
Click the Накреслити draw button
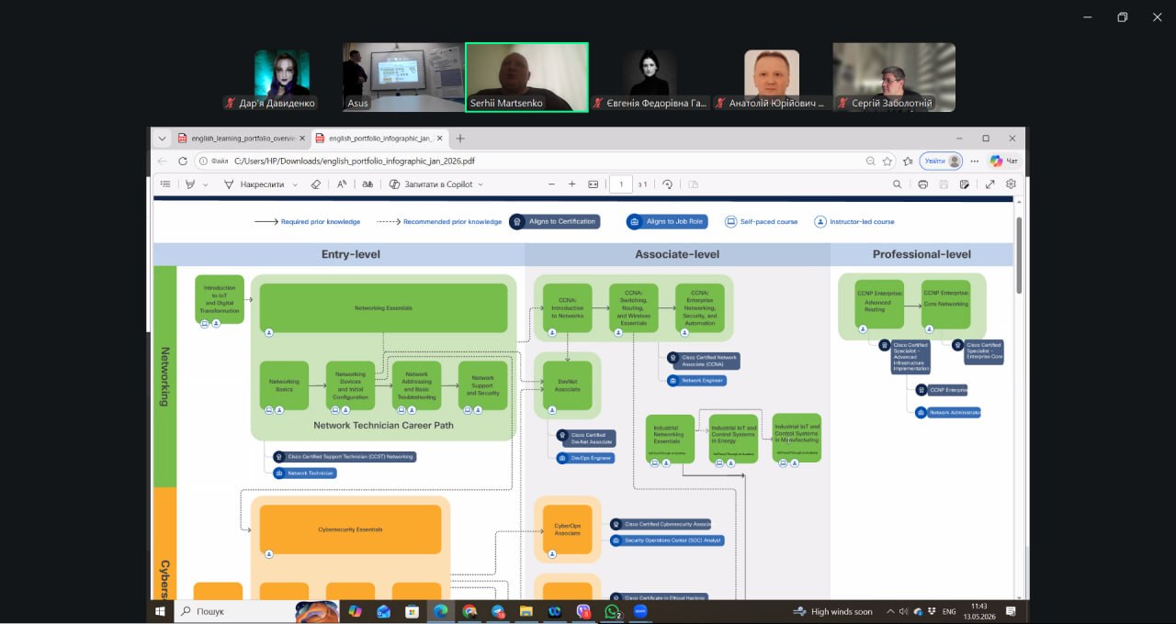(x=254, y=184)
